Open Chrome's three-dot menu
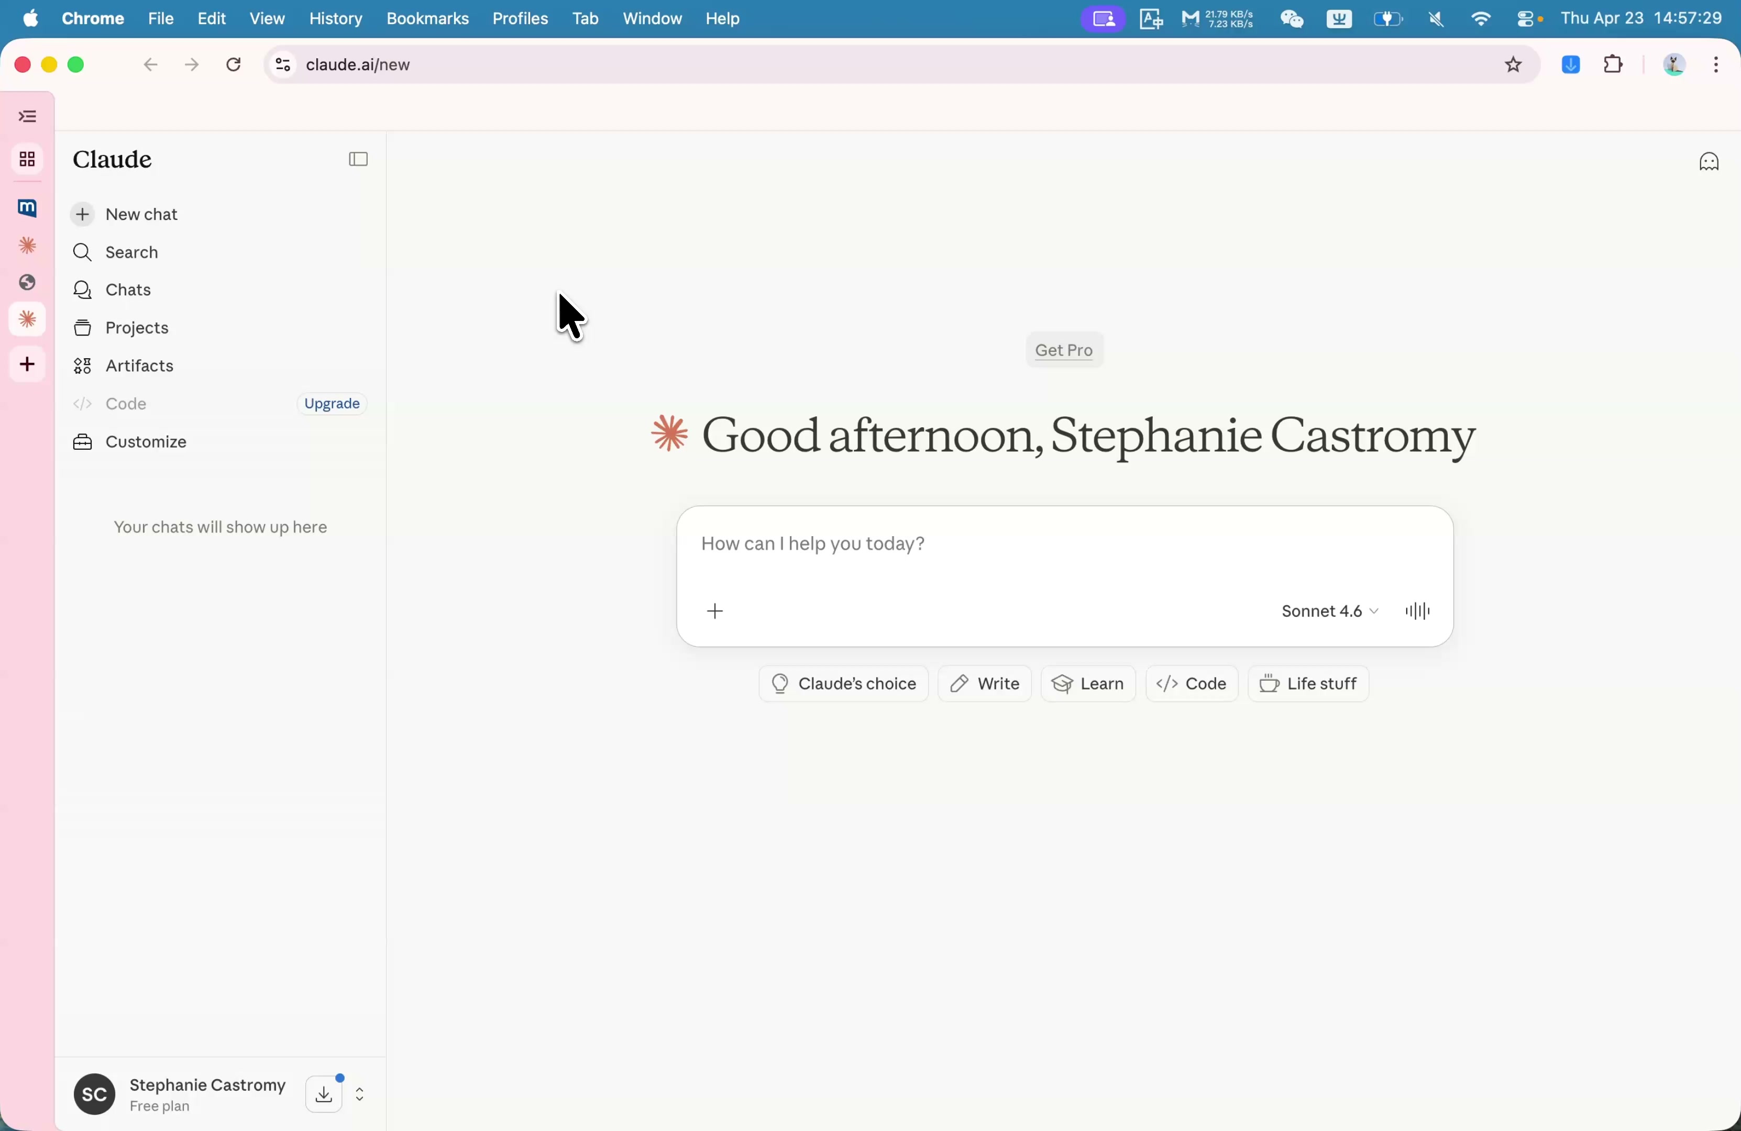Viewport: 1741px width, 1131px height. coord(1716,65)
